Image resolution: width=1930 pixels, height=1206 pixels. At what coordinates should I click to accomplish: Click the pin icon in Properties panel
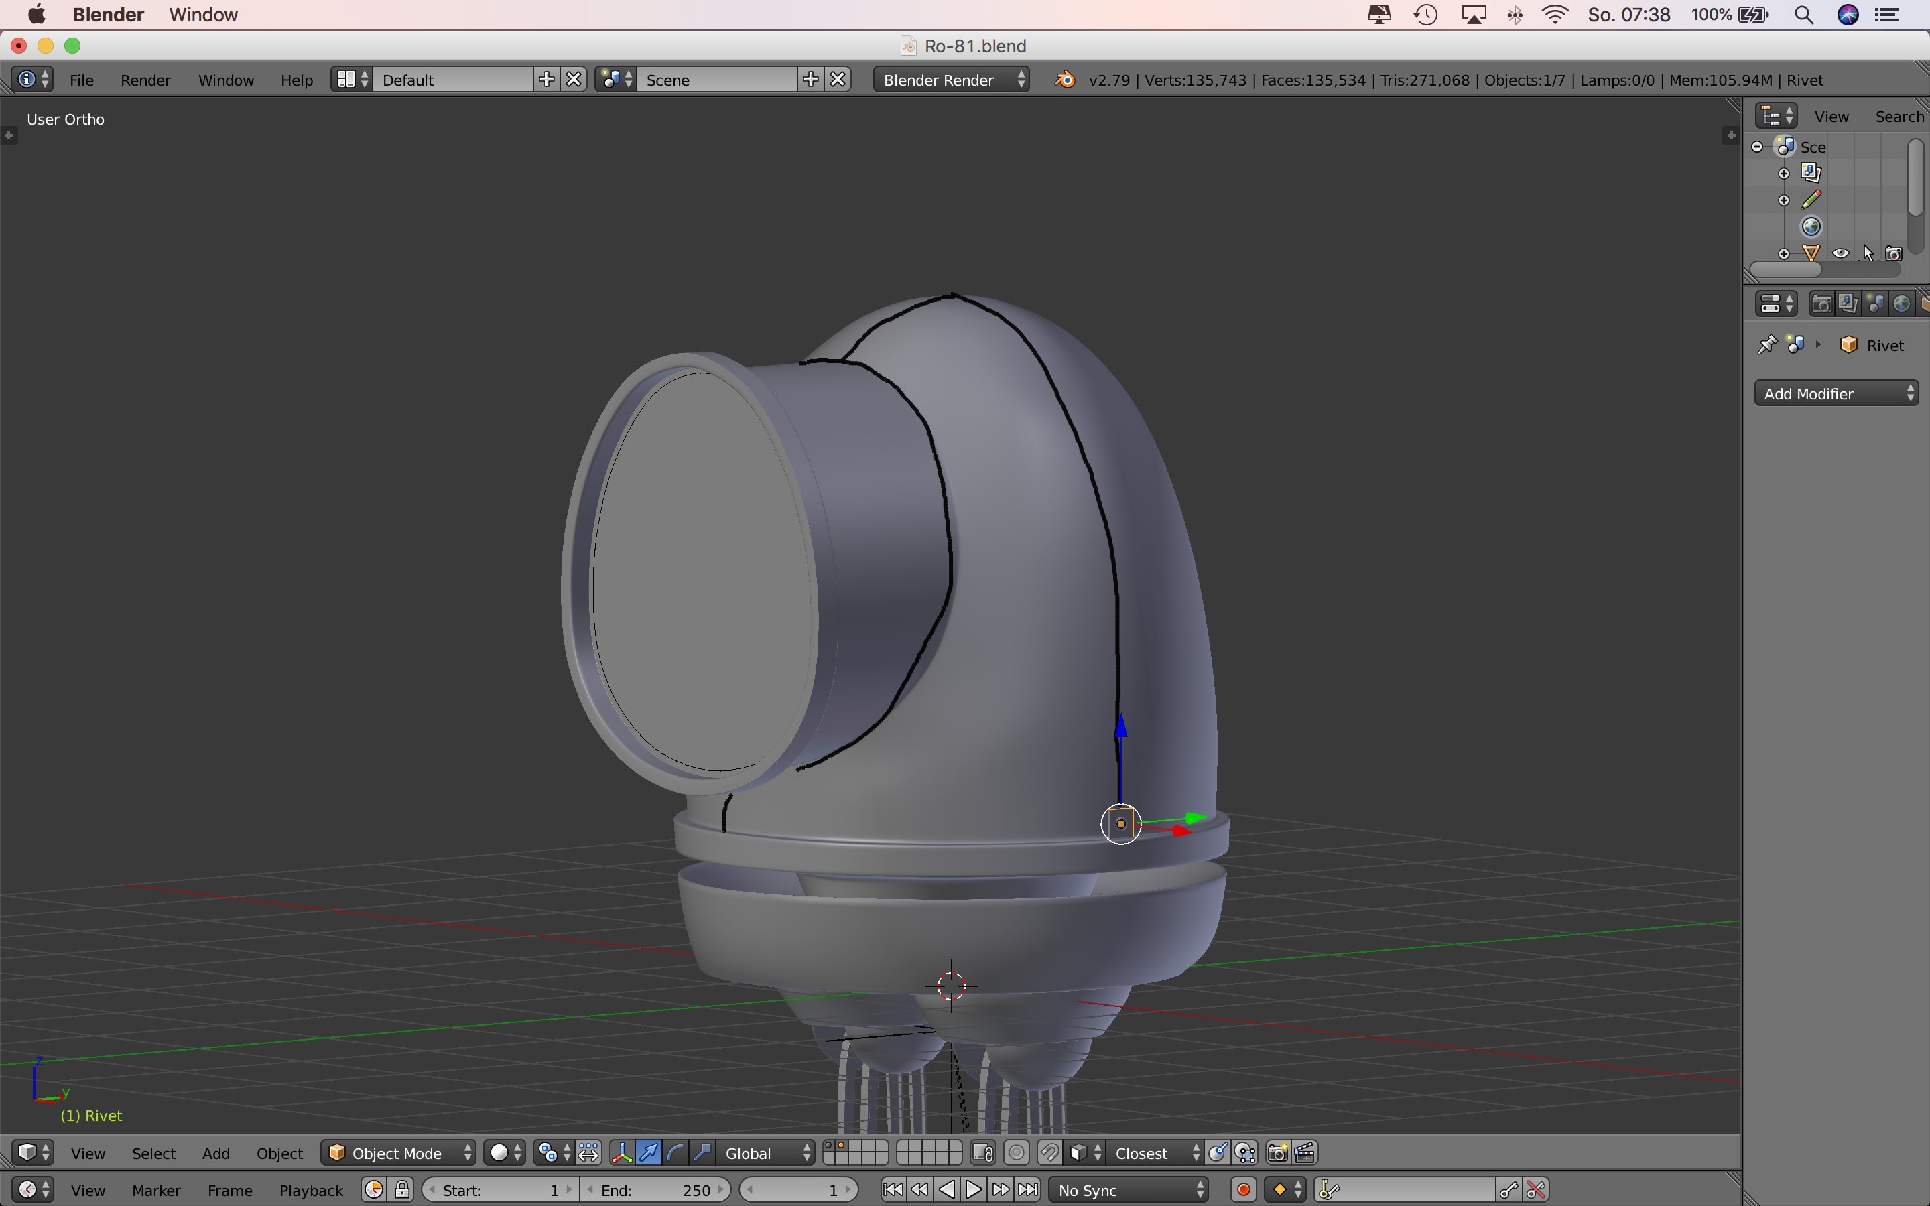pyautogui.click(x=1766, y=344)
